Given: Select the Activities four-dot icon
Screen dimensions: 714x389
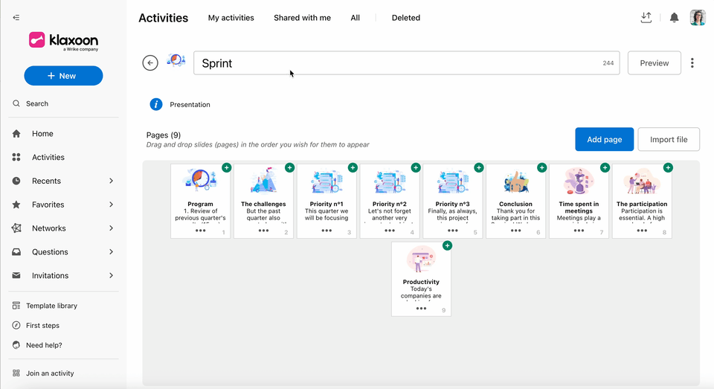Looking at the screenshot, I should pyautogui.click(x=16, y=157).
